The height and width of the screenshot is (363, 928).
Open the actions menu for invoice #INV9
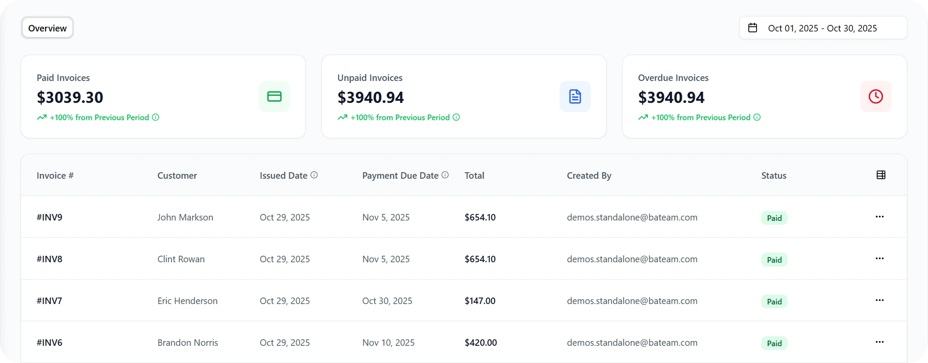(880, 217)
